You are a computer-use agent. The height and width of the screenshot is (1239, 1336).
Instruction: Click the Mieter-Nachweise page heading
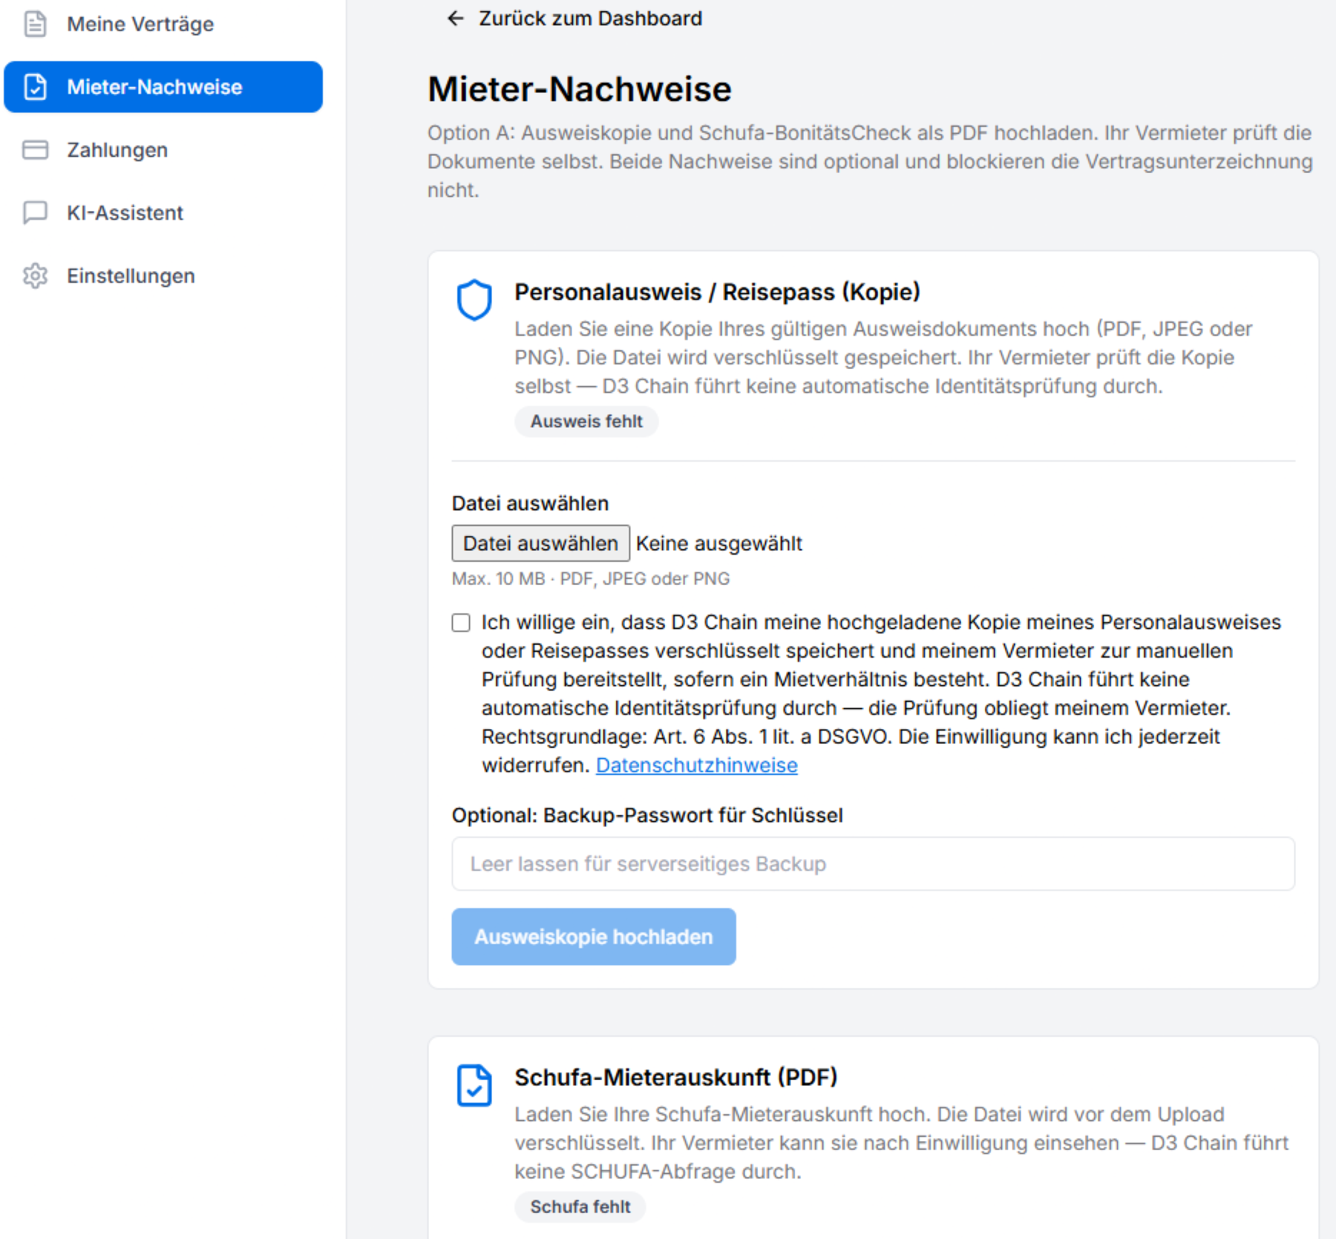pyautogui.click(x=580, y=89)
